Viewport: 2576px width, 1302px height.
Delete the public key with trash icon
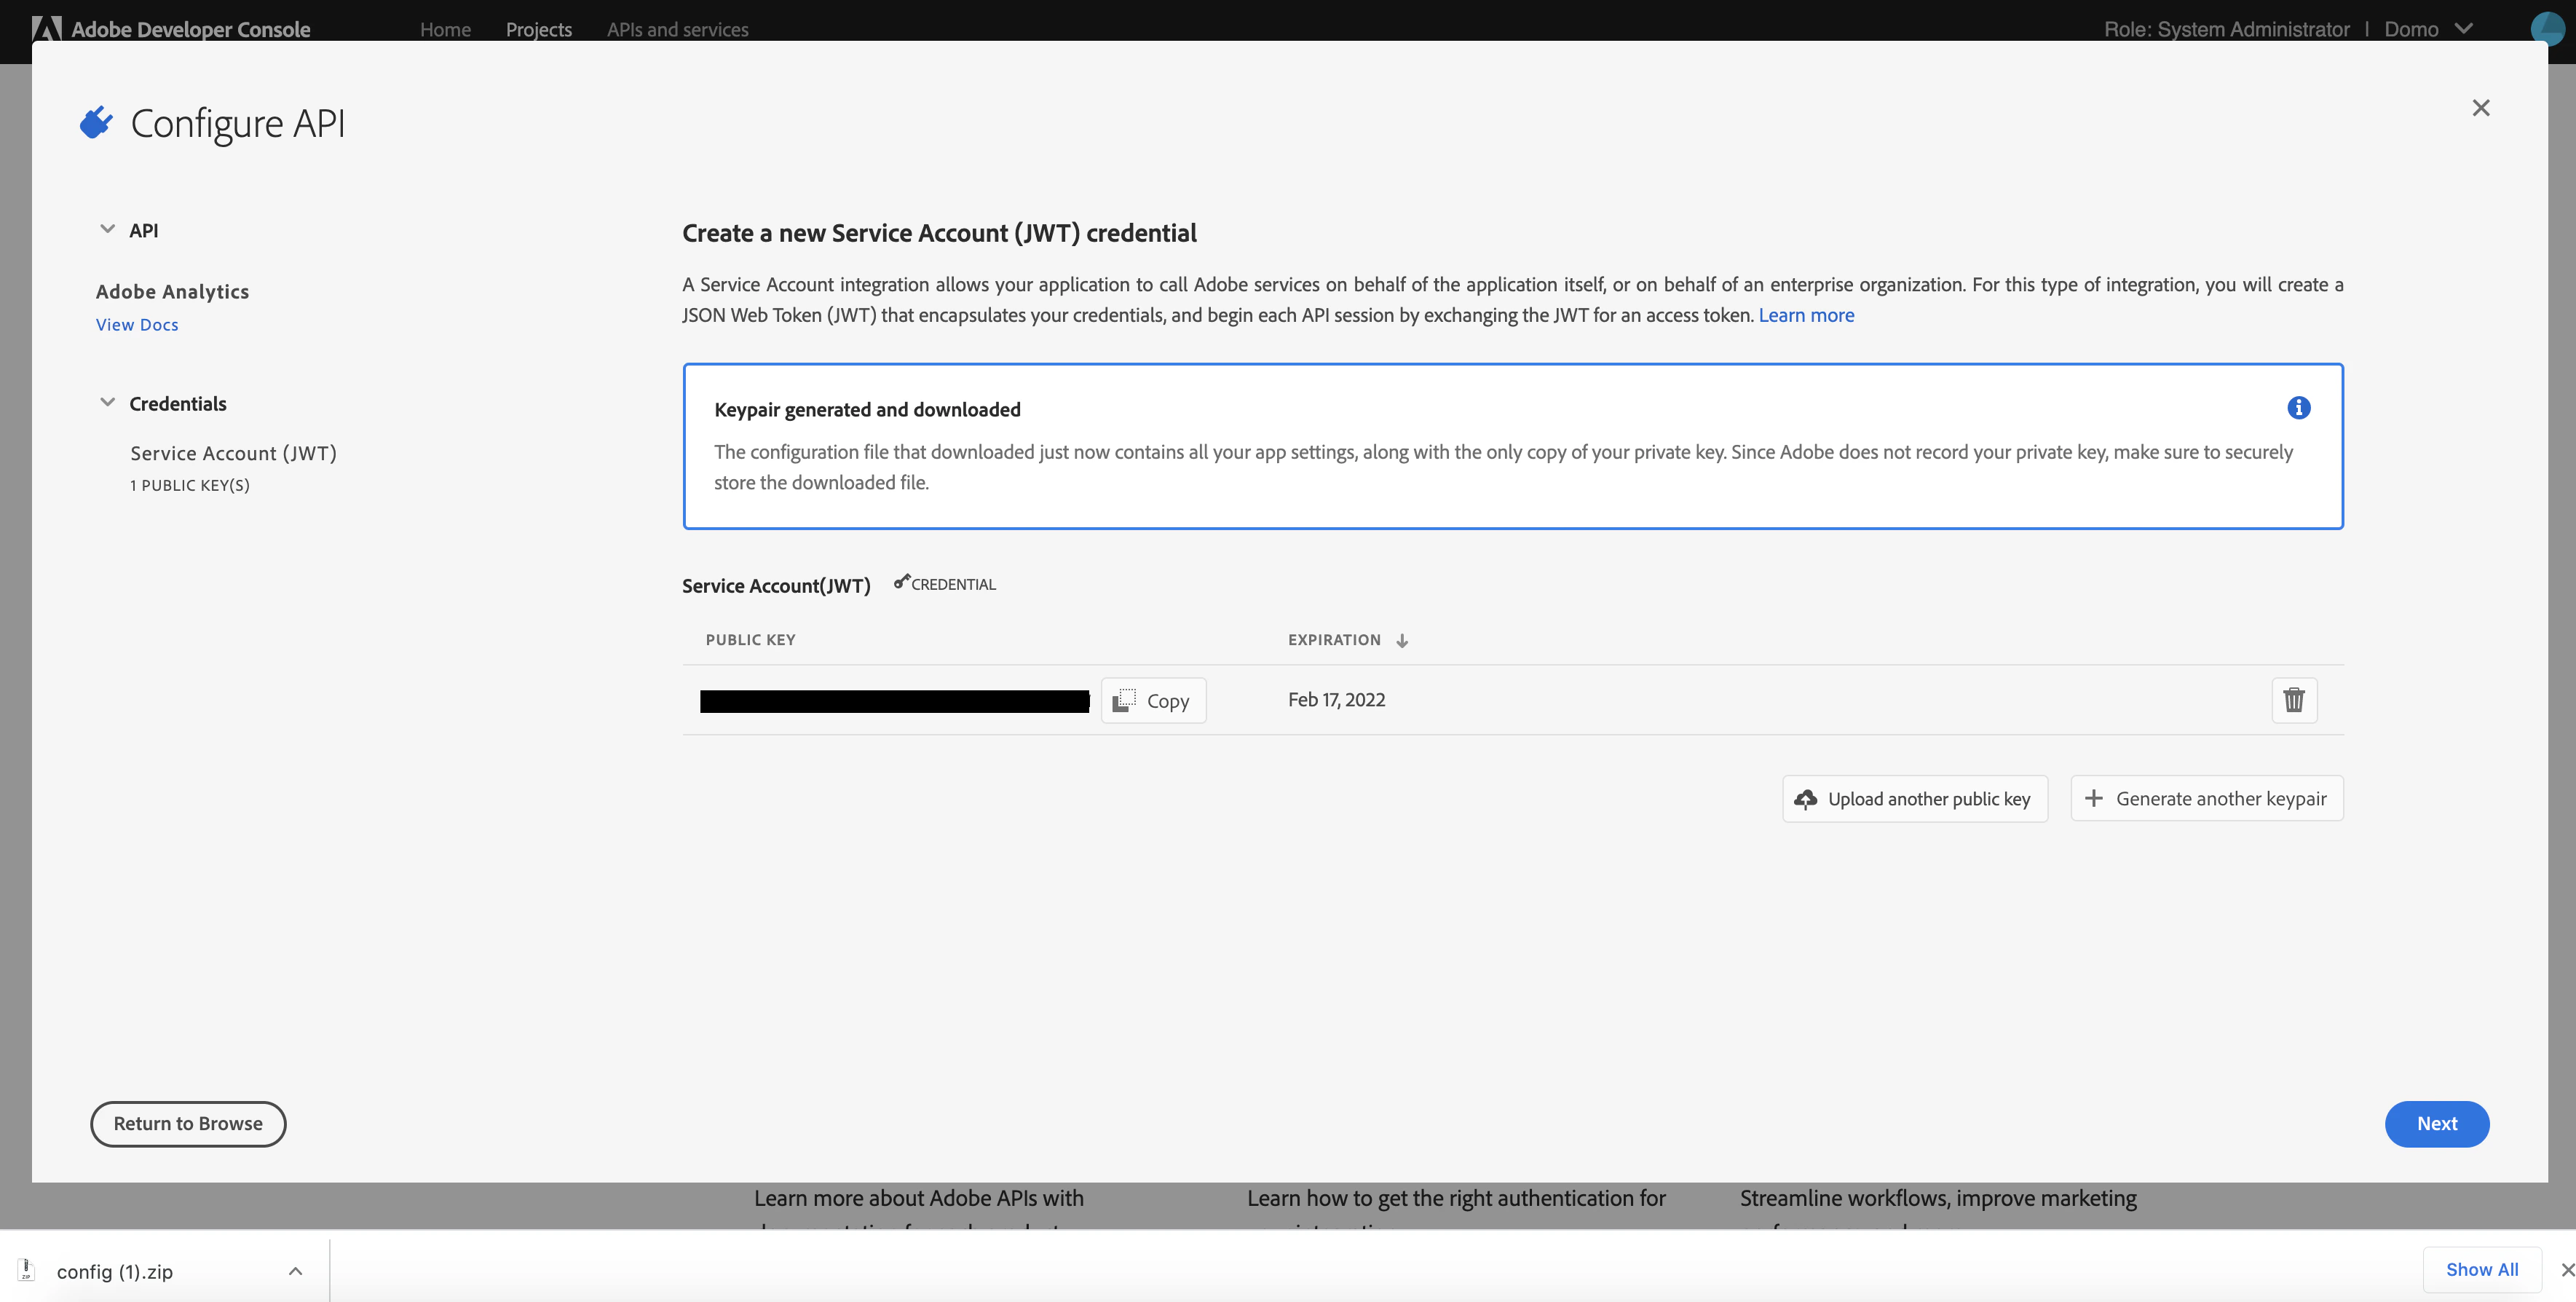click(x=2294, y=700)
